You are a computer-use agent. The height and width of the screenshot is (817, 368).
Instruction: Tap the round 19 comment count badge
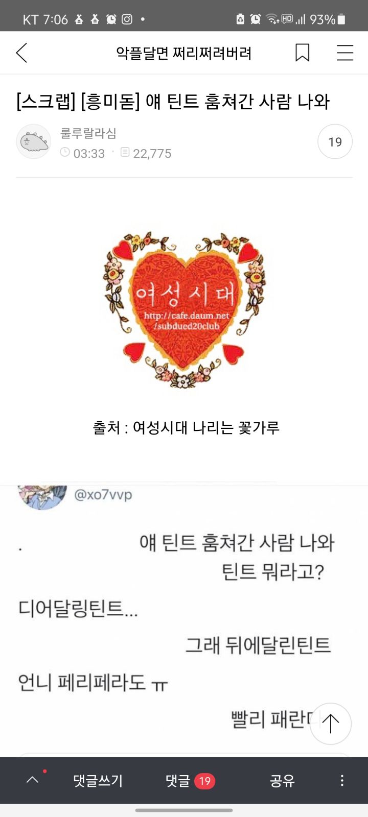click(x=335, y=141)
